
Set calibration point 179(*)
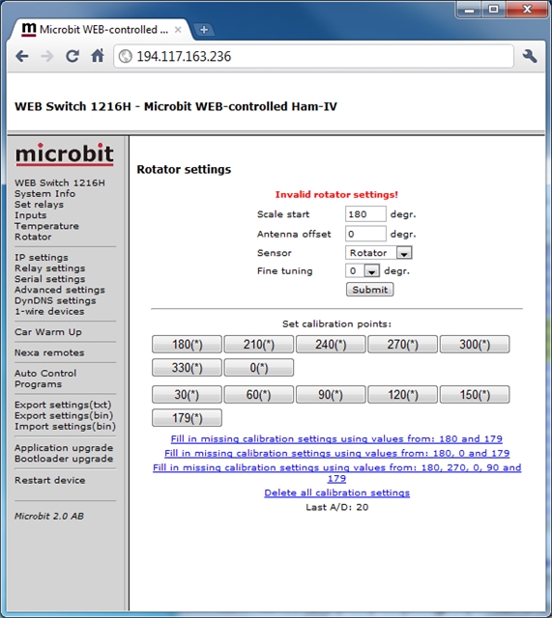click(187, 418)
